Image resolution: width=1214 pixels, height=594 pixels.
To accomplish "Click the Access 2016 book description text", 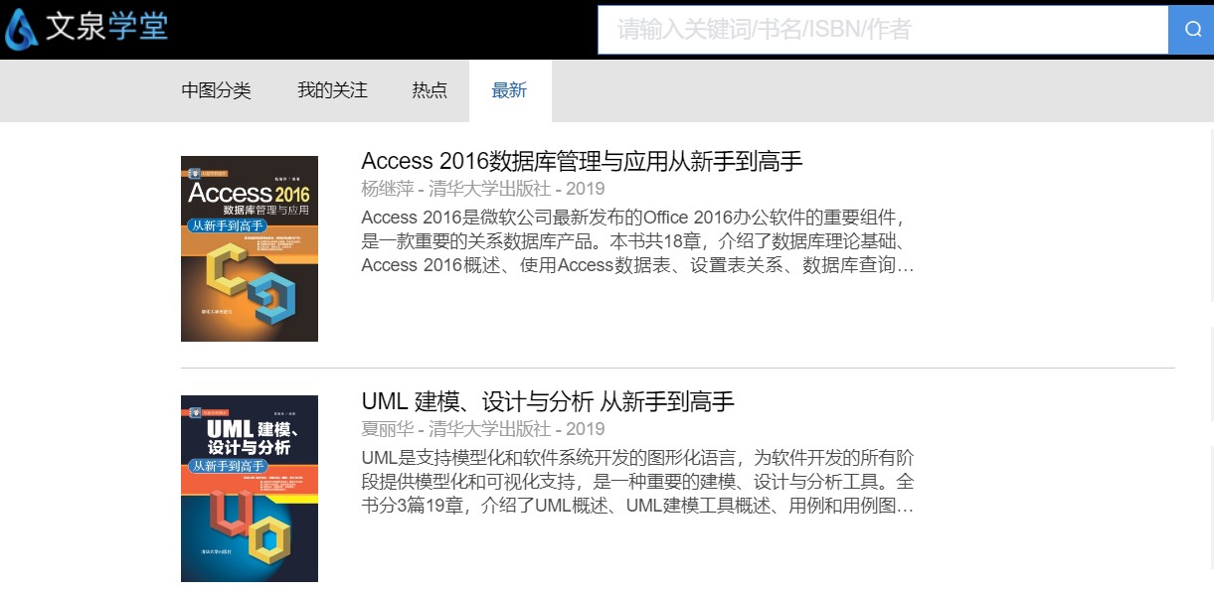I will point(637,241).
